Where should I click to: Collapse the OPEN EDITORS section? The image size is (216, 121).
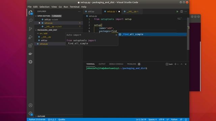click(x=58, y=16)
